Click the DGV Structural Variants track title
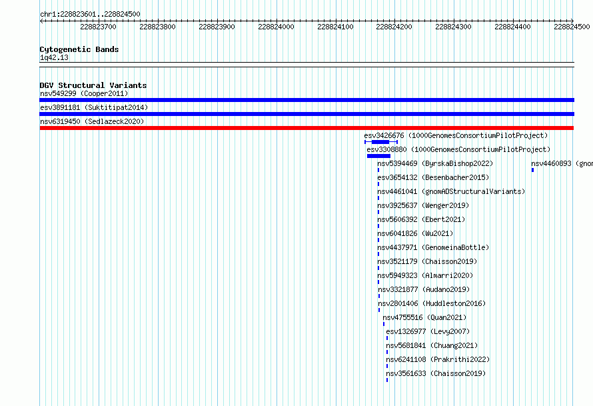The height and width of the screenshot is (406, 593). pos(93,85)
